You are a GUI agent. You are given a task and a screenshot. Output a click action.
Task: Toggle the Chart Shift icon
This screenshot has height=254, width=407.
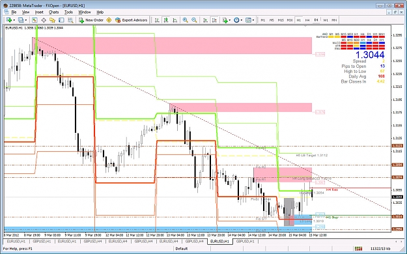click(x=214, y=20)
